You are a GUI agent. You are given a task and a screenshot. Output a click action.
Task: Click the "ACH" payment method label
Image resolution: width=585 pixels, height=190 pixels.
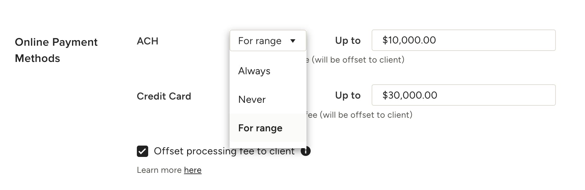pos(148,41)
